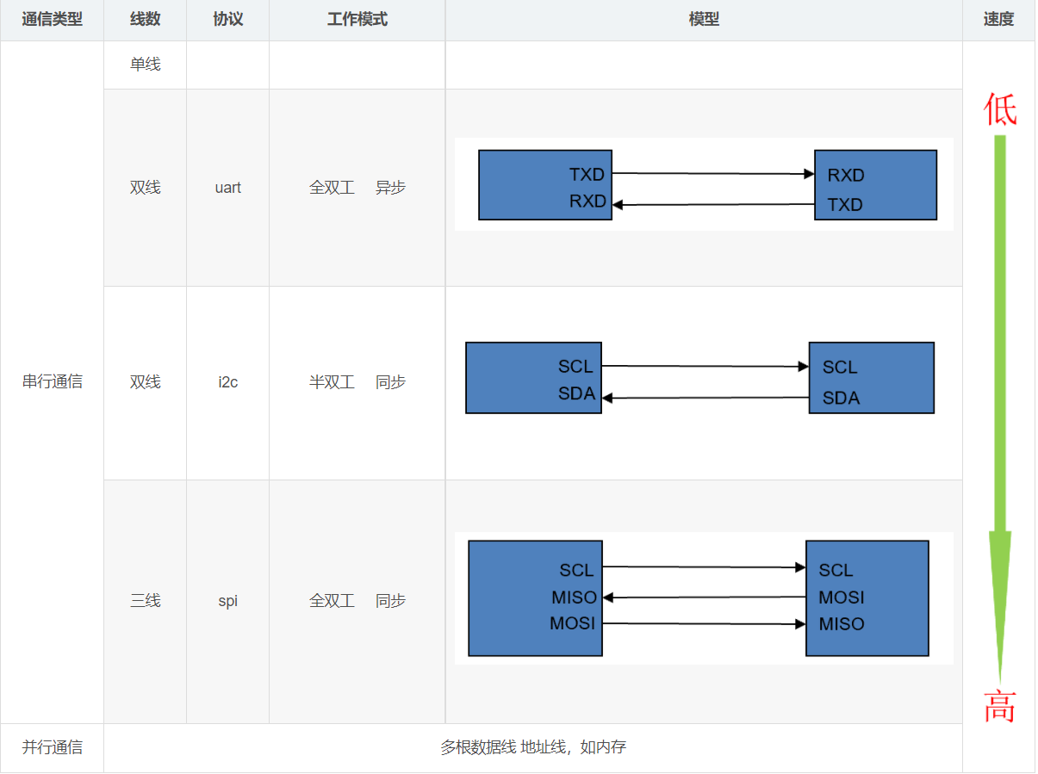Image resolution: width=1038 pixels, height=774 pixels.
Task: Click the left MISO label in SPI diagram
Action: coord(574,598)
